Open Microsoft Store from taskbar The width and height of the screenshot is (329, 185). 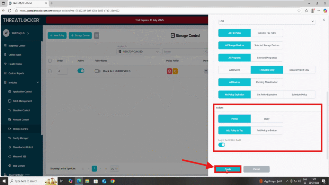96,181
